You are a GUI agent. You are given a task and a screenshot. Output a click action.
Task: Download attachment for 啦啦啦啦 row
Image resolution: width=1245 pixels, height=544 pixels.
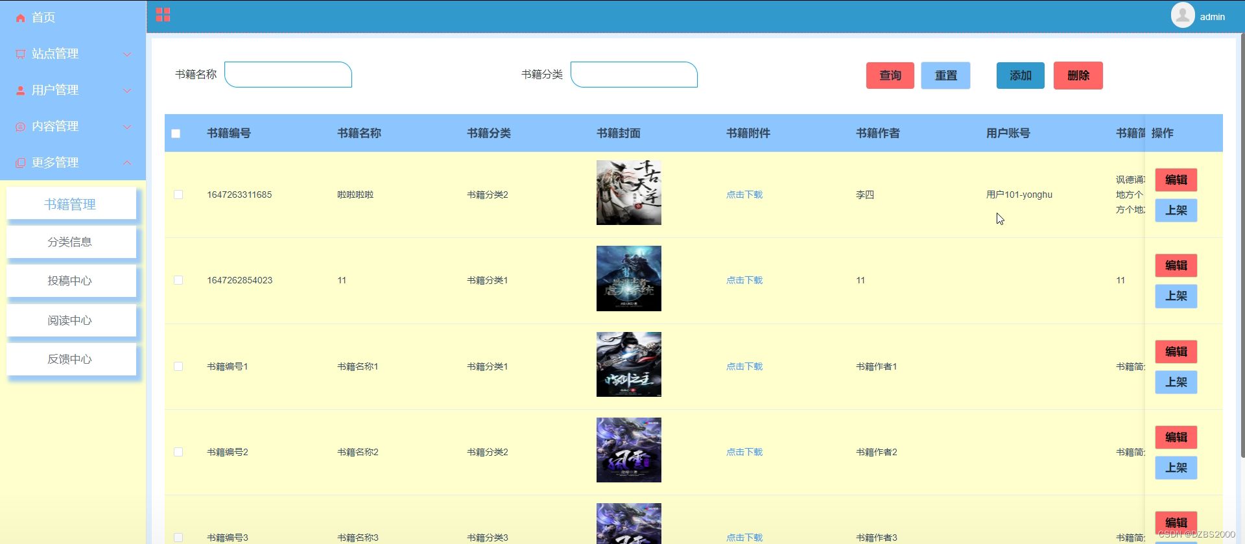tap(744, 195)
